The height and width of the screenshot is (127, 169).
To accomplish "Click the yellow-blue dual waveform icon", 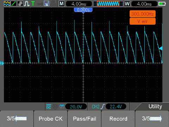I will [7, 4].
